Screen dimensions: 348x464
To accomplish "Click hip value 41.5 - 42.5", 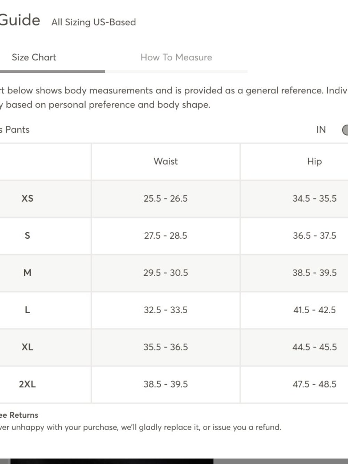I will pyautogui.click(x=315, y=310).
